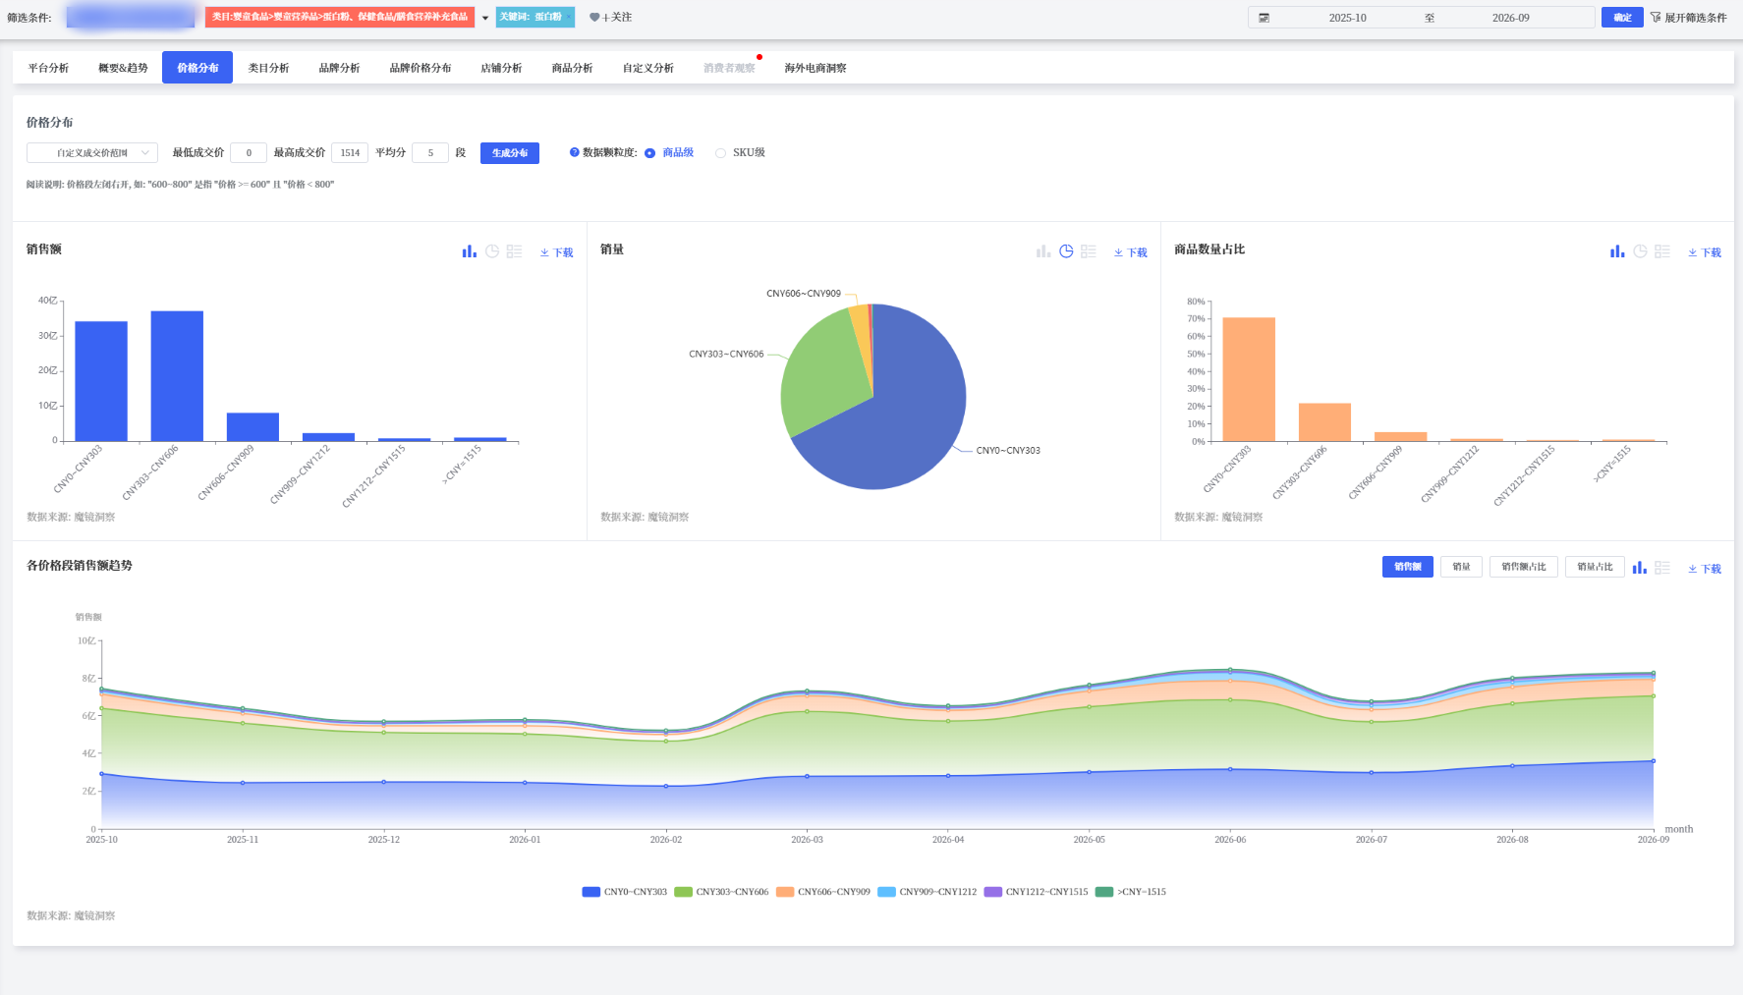Download the 销售额 chart data
This screenshot has width=1743, height=995.
click(557, 252)
